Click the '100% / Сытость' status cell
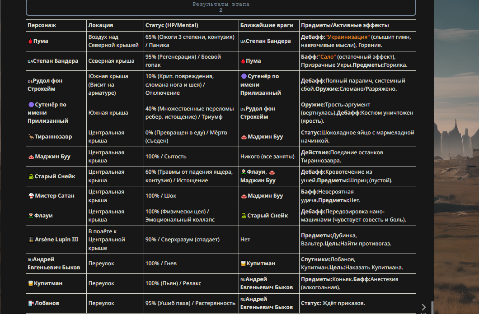The width and height of the screenshot is (479, 314). 191,157
